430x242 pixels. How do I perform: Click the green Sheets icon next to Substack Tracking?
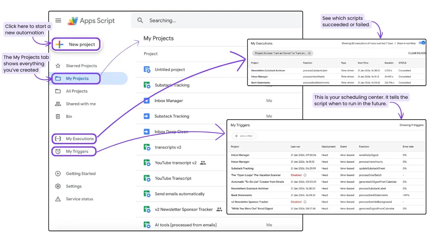[x=147, y=85]
